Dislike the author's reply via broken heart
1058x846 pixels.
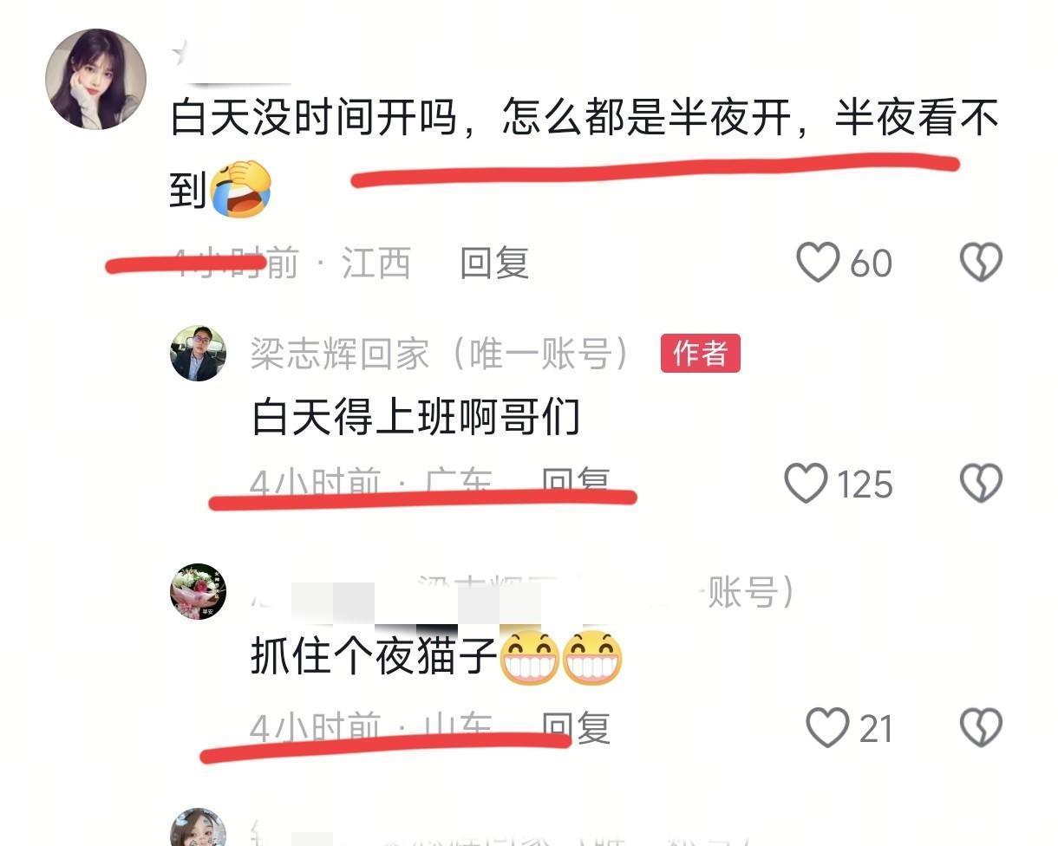pyautogui.click(x=981, y=483)
